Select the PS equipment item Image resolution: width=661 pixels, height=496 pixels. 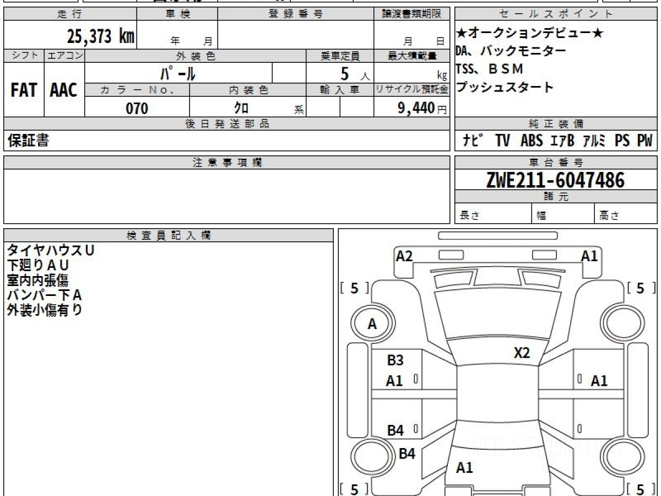pos(622,141)
